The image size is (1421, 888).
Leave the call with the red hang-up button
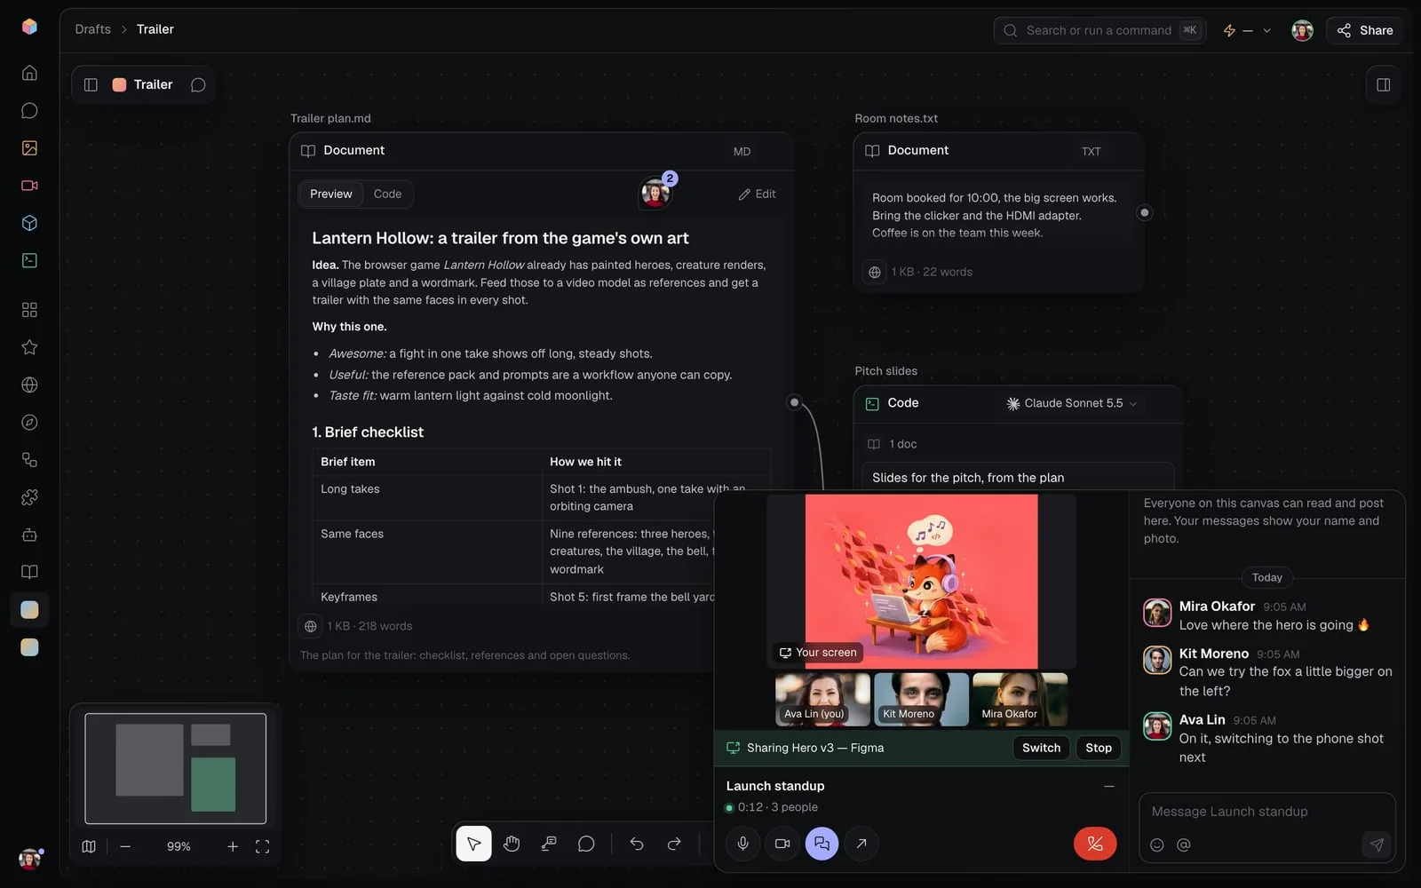[x=1095, y=844]
